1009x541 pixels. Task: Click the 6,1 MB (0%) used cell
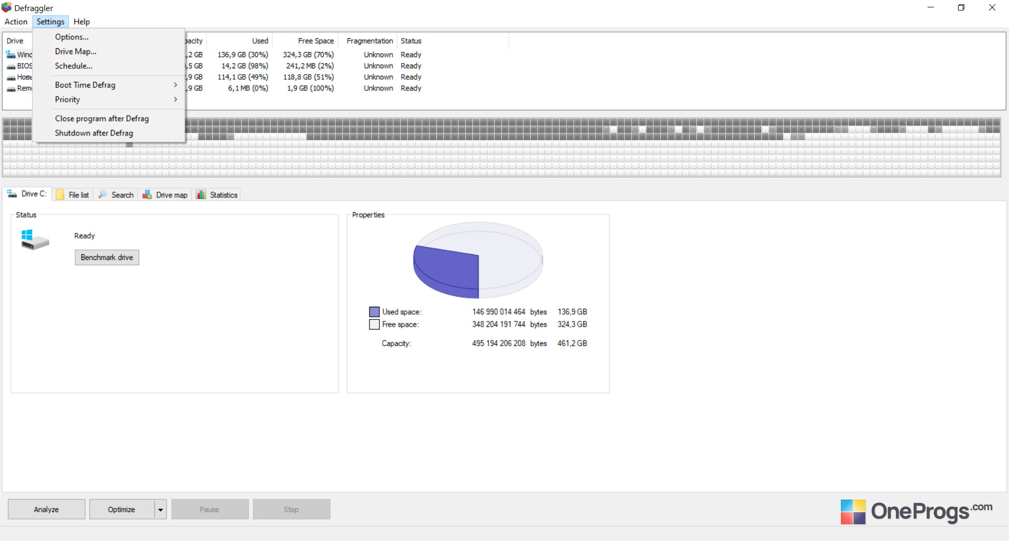click(x=248, y=88)
